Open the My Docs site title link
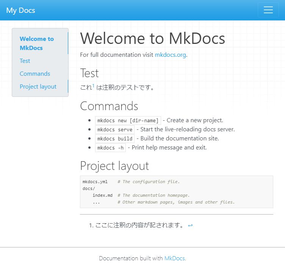285x266 pixels. pos(20,10)
